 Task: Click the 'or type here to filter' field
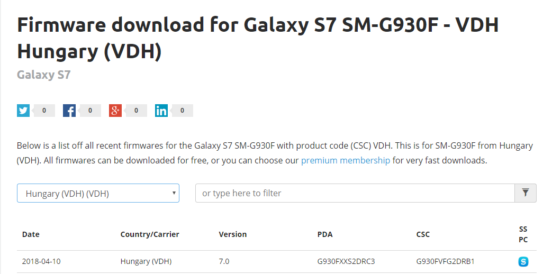click(x=355, y=193)
